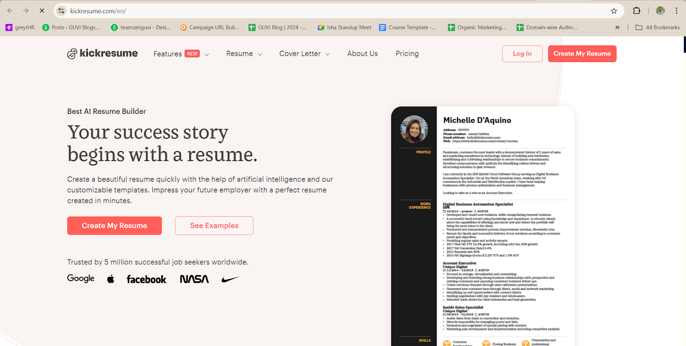Click the Apple logo
The image size is (686, 346).
pos(111,279)
